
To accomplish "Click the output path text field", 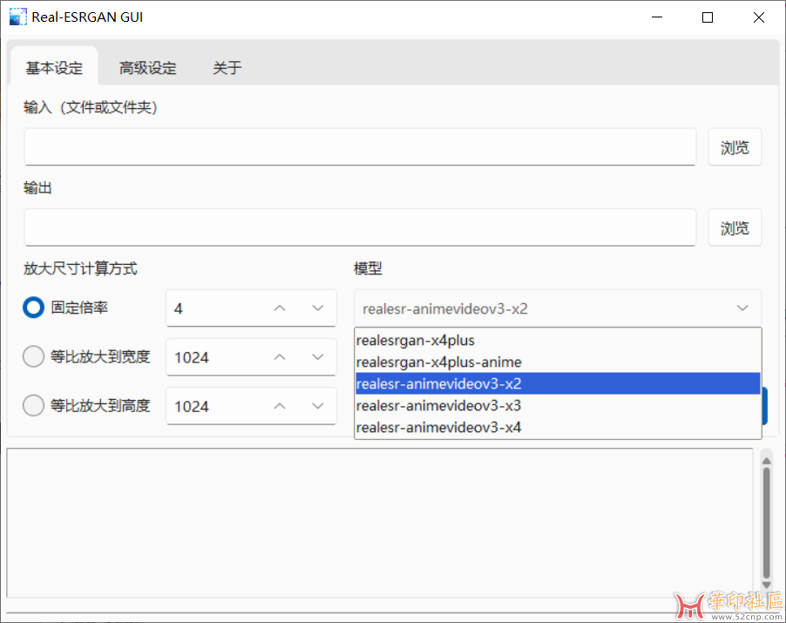I will [x=360, y=227].
